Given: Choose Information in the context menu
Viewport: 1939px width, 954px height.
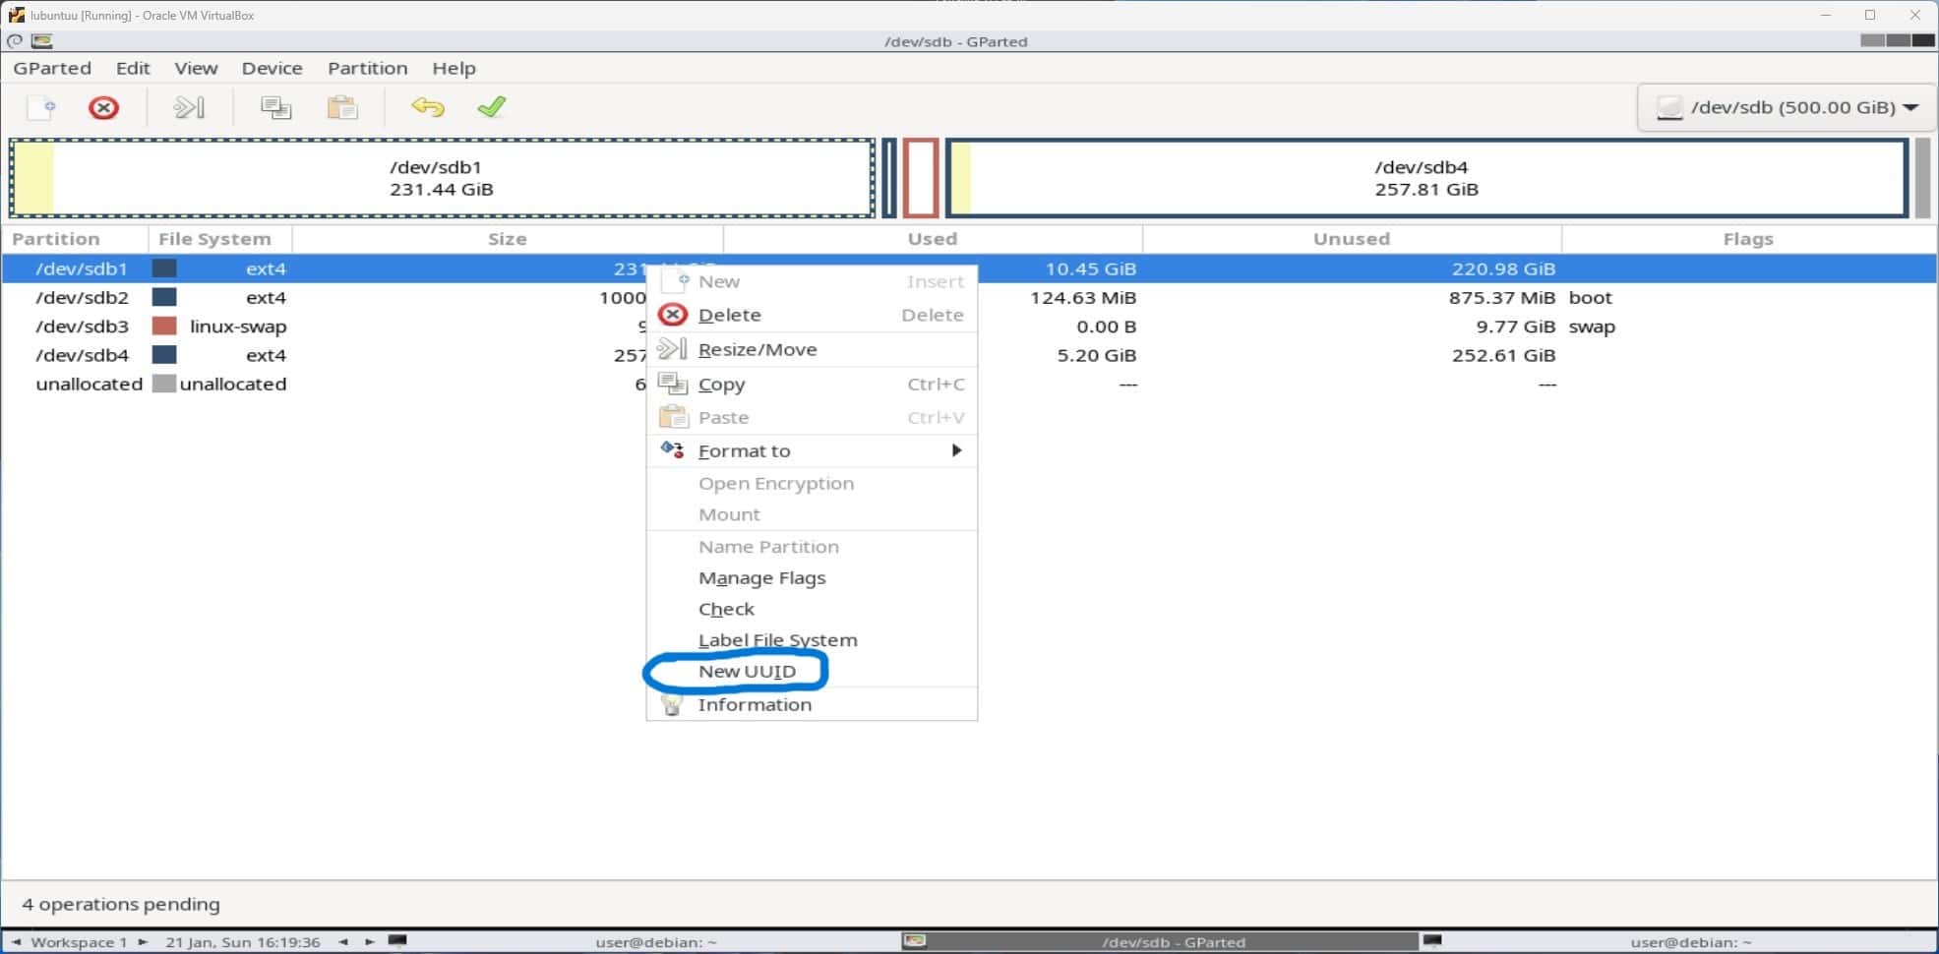Looking at the screenshot, I should point(812,704).
